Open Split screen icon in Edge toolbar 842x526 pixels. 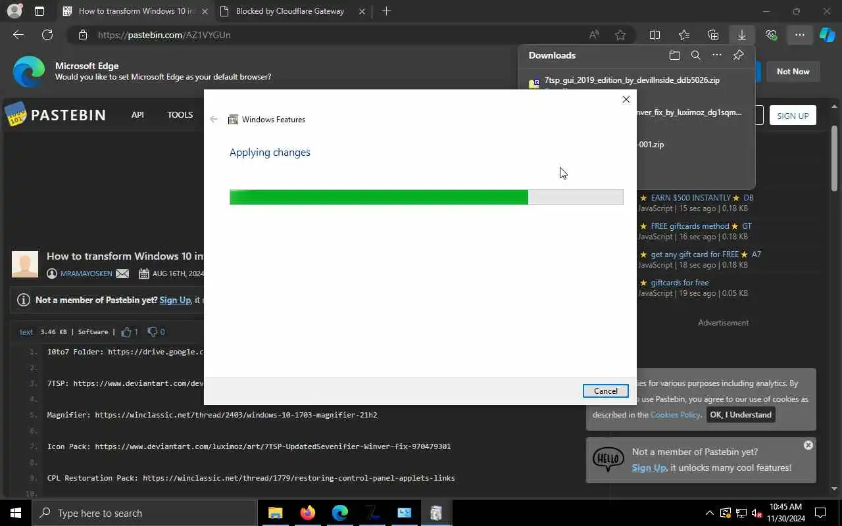pos(655,35)
